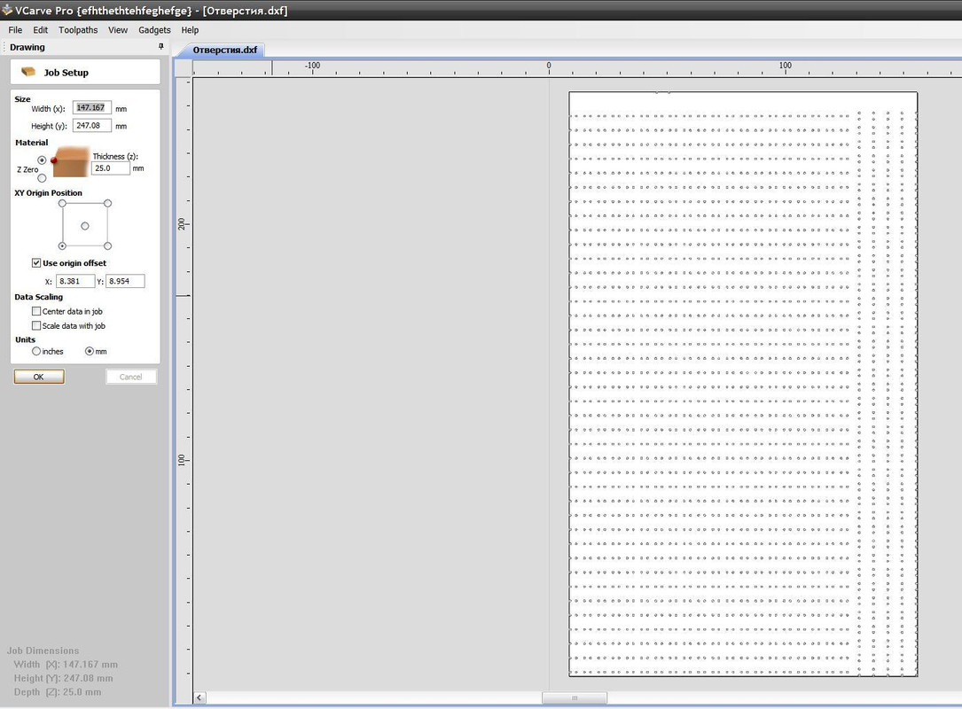This screenshot has width=962, height=709.
Task: Enable Center data in job
Action: click(36, 311)
